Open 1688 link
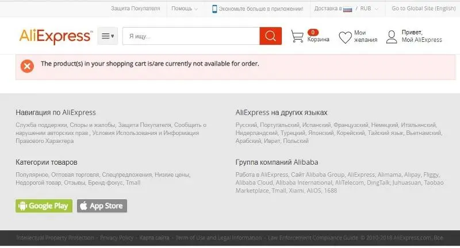The image size is (460, 248). pyautogui.click(x=331, y=191)
